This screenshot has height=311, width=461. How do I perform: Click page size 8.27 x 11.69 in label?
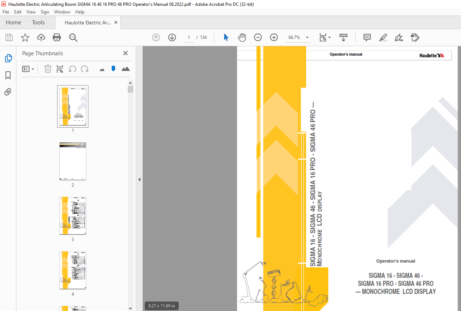tap(162, 306)
